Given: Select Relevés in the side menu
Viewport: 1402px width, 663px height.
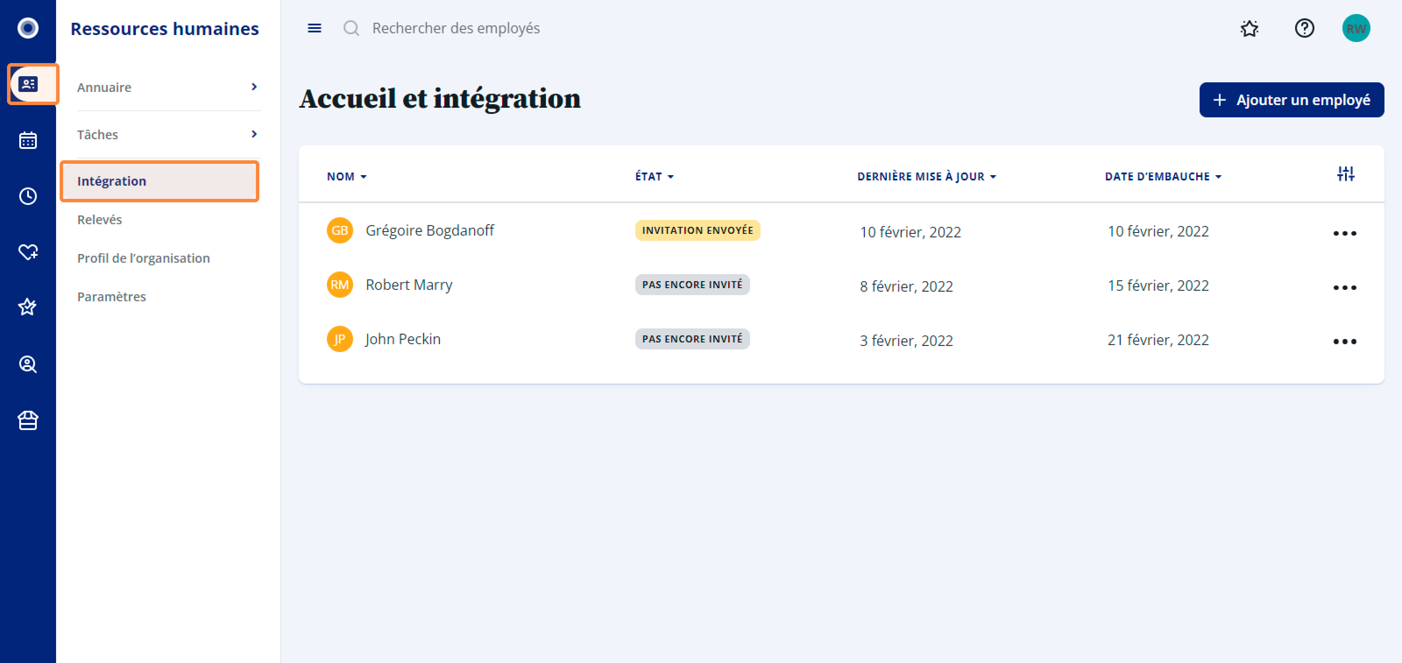Looking at the screenshot, I should coord(99,220).
